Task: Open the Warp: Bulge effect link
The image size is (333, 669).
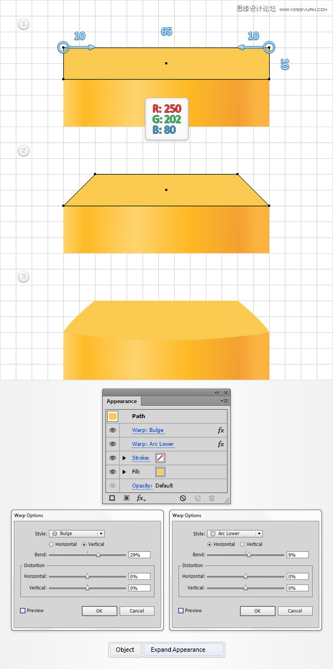Action: 148,430
